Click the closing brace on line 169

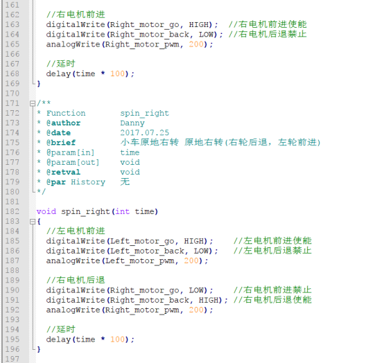(39, 84)
